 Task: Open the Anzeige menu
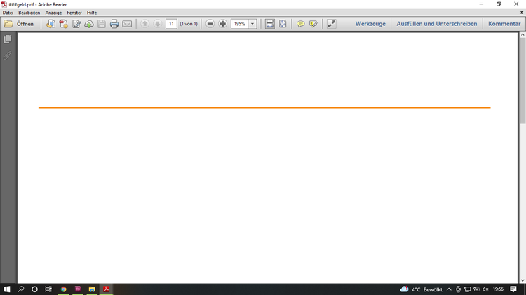point(53,13)
